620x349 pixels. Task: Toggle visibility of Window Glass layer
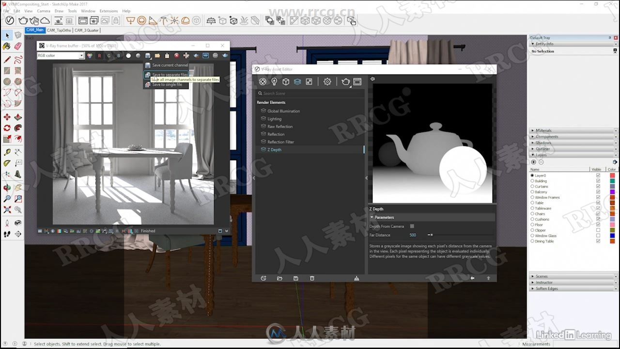598,236
